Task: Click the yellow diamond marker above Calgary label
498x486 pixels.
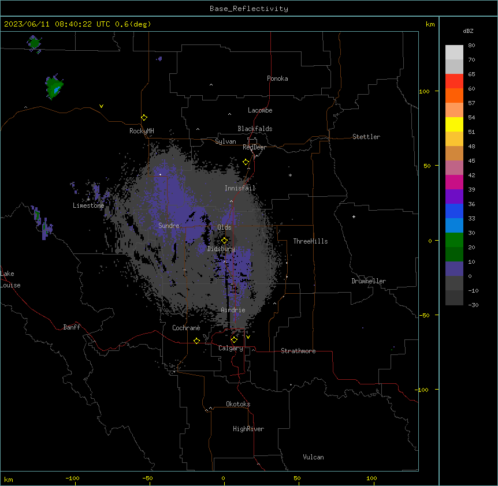Action: [x=234, y=340]
